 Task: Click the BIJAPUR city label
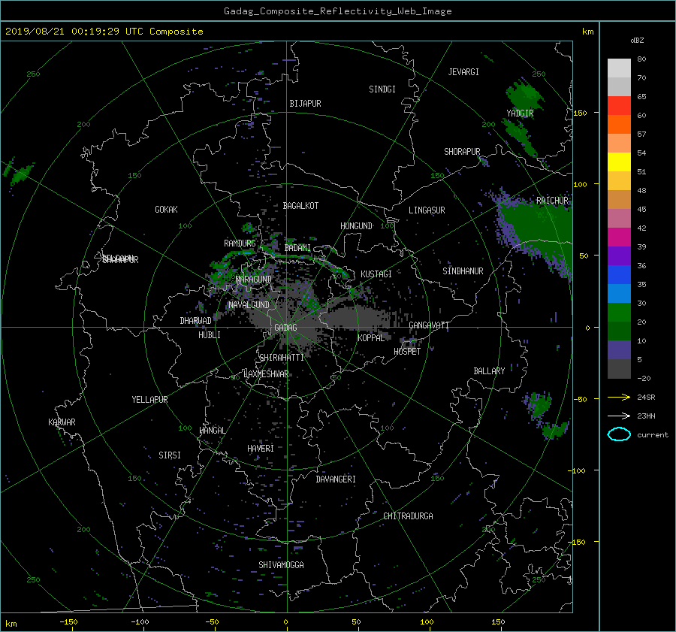tap(305, 104)
